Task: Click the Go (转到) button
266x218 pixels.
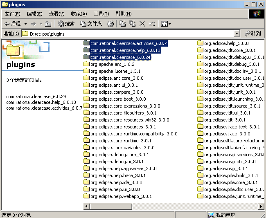Action: tap(253, 34)
